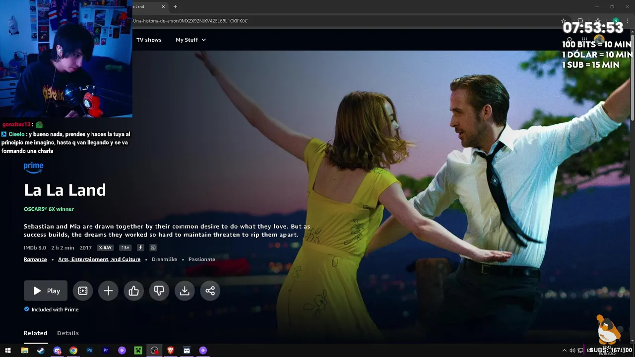Open the TV shows menu item
The image size is (635, 357).
(x=149, y=40)
